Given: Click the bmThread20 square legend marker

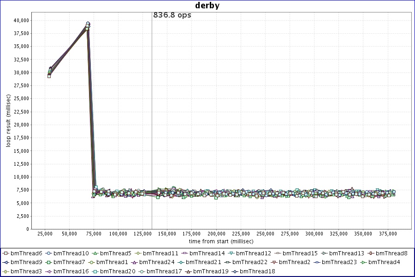Looking at the screenshot, I should [x=95, y=271].
